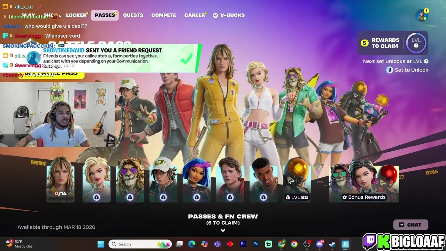This screenshot has height=251, width=446.
Task: Select the blonde woman skin thumbnail
Action: [97, 180]
